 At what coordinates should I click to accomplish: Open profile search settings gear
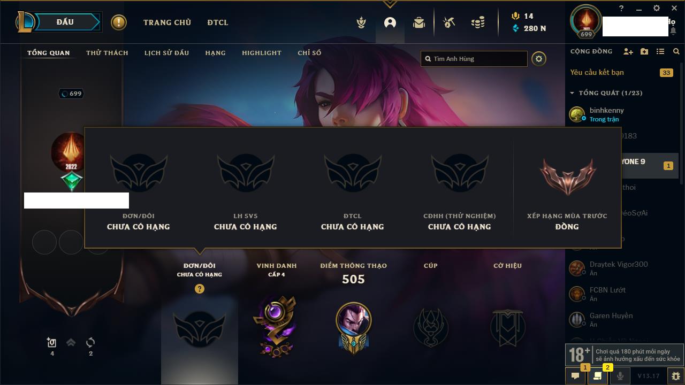(539, 59)
